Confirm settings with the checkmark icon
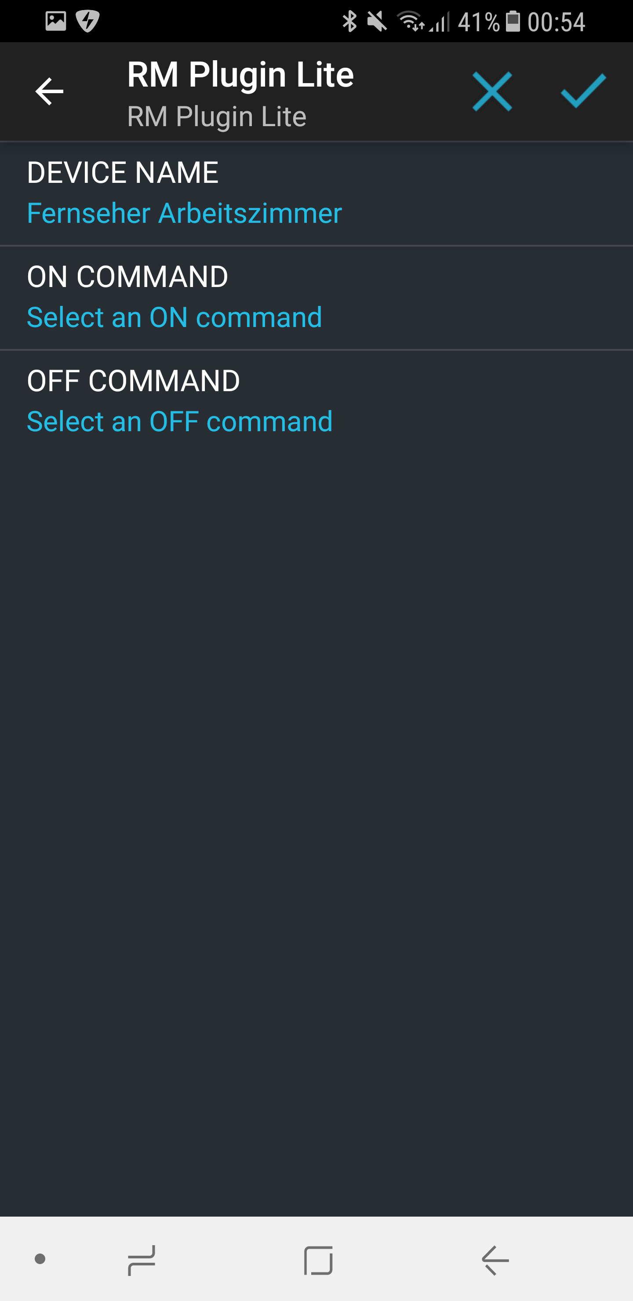 click(x=583, y=91)
